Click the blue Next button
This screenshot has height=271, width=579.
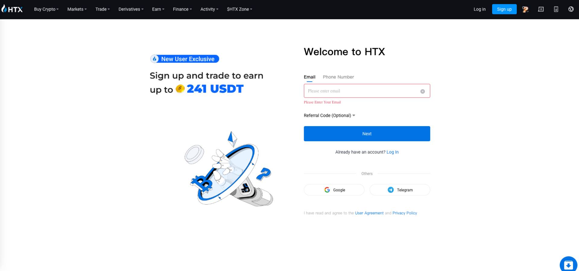[x=367, y=134]
